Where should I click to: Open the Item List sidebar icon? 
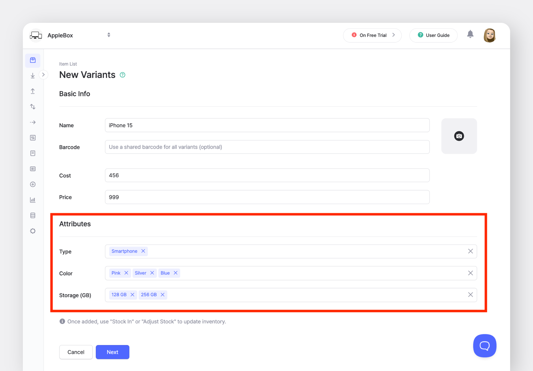33,61
